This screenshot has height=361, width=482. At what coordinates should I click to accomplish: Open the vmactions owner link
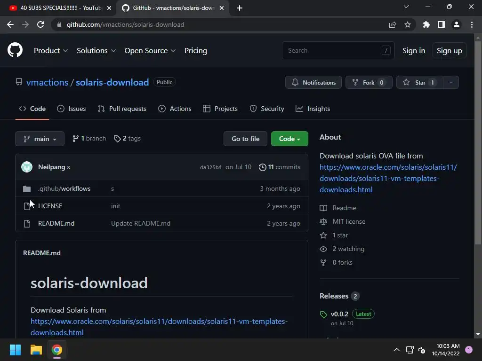click(x=48, y=82)
